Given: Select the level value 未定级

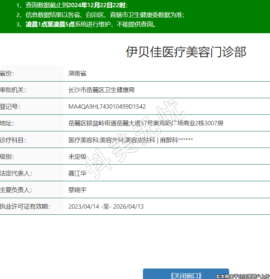Looking at the screenshot, I should (77, 157).
